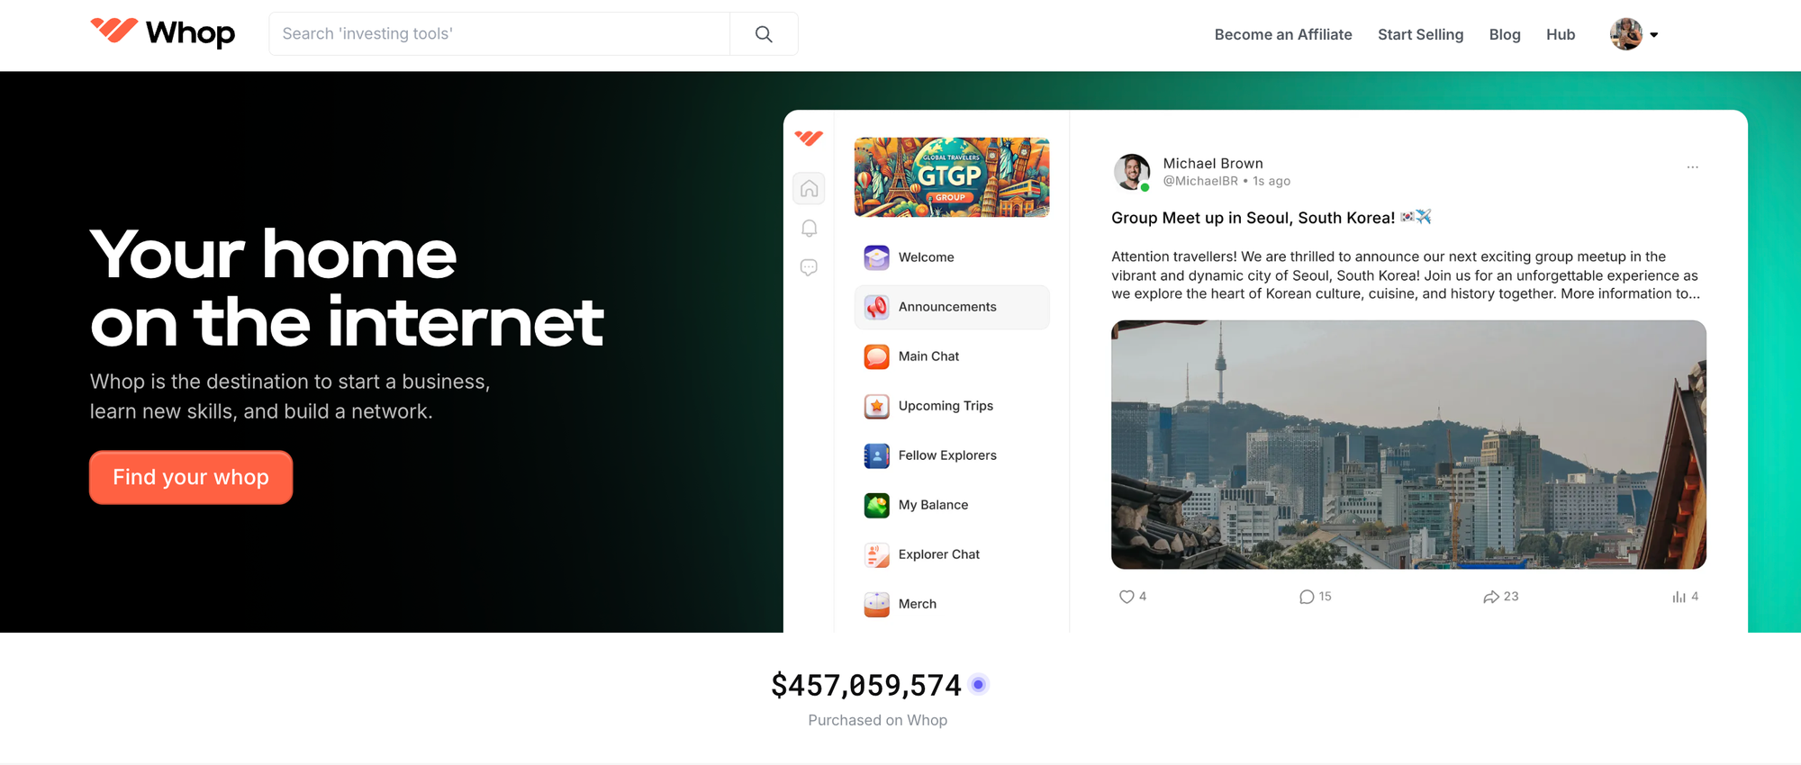The width and height of the screenshot is (1801, 765).
Task: Click the Whop logo in preview sidebar
Action: pos(809,138)
